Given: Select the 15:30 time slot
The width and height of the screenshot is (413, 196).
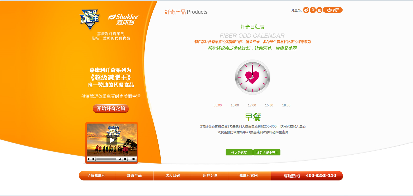Looking at the screenshot, I should tap(269, 105).
